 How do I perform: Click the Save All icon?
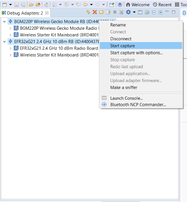click(23, 5)
